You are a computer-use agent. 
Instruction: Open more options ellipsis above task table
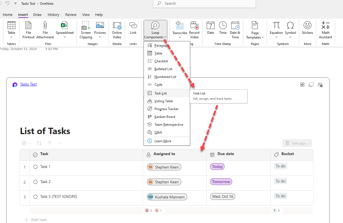tap(60, 143)
